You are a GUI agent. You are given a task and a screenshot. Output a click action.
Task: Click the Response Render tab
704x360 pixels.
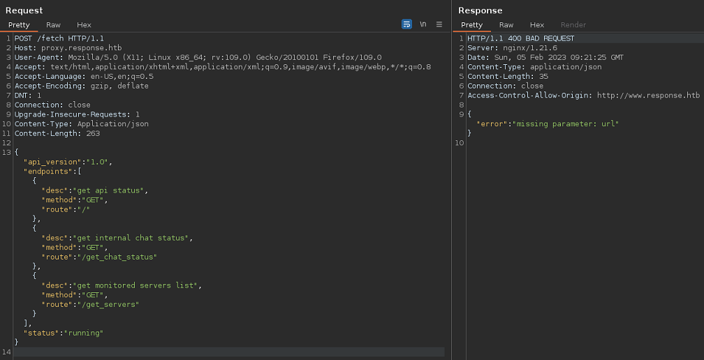click(x=573, y=25)
